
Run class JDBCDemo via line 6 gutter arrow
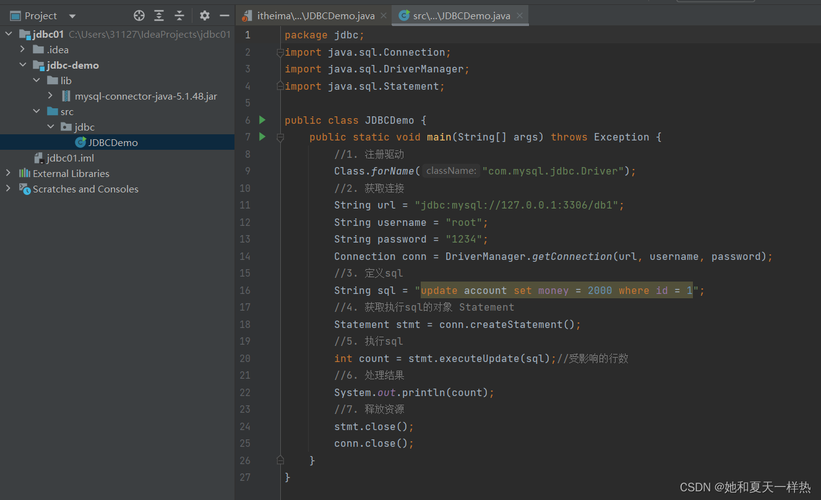(x=262, y=119)
